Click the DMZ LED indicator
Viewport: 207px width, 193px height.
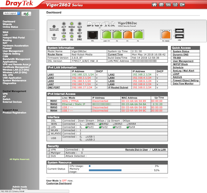click(79, 36)
